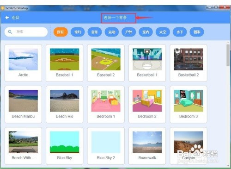Select the 所有 (All) category filter
231x169 pixels.
point(61,32)
